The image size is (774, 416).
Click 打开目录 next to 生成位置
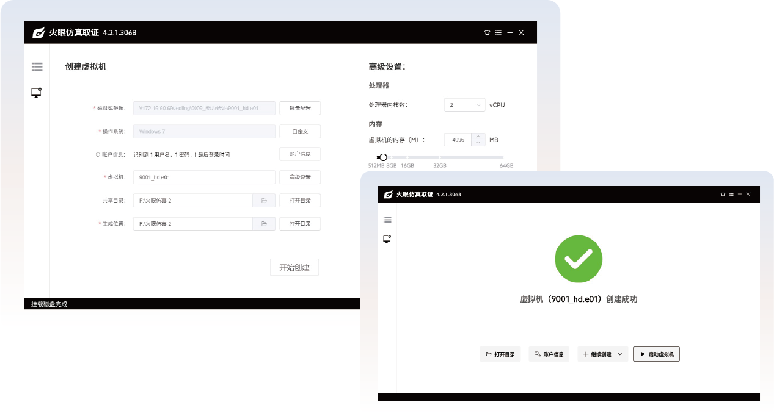point(300,224)
